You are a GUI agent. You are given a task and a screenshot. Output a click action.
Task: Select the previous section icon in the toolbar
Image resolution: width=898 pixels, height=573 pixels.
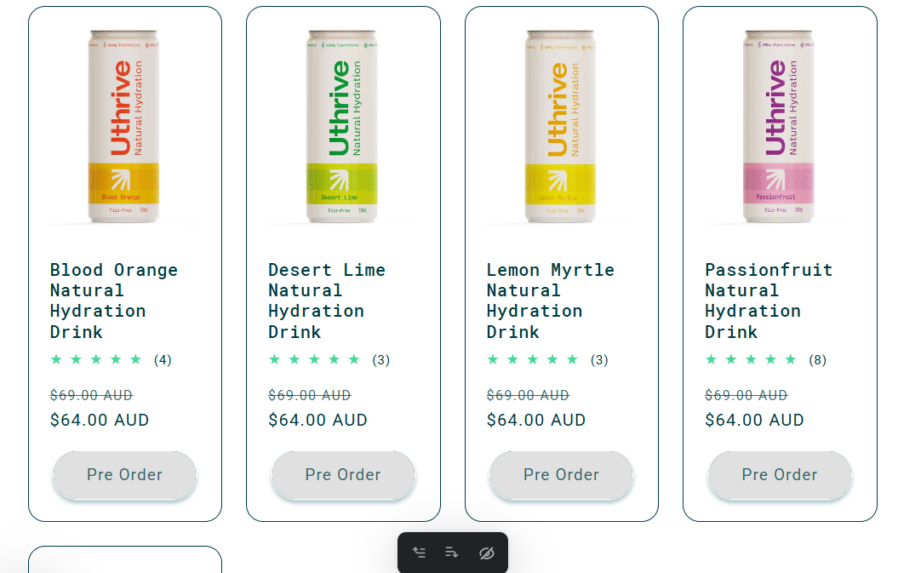coord(420,553)
